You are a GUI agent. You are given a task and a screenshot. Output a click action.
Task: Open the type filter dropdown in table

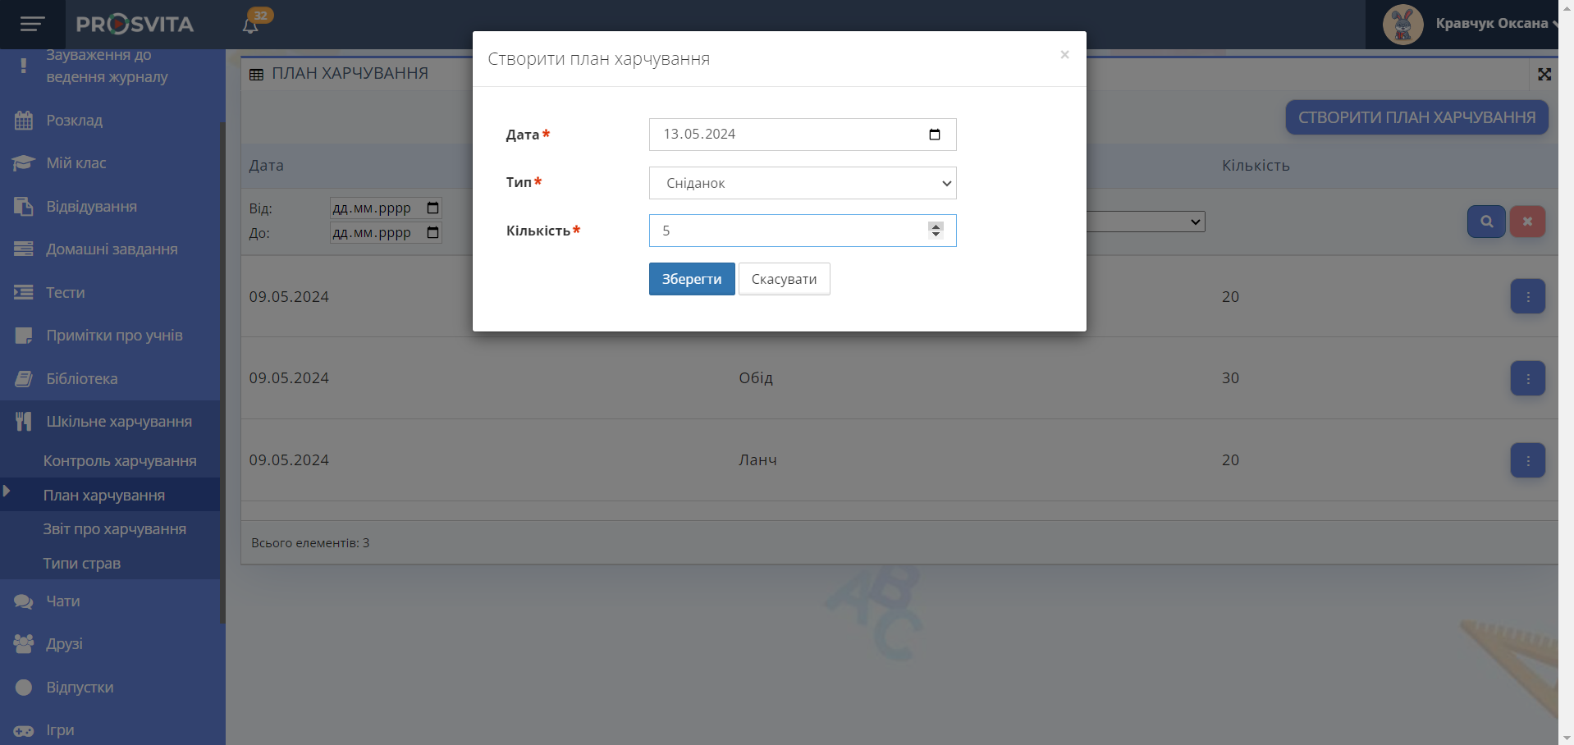tap(1146, 222)
